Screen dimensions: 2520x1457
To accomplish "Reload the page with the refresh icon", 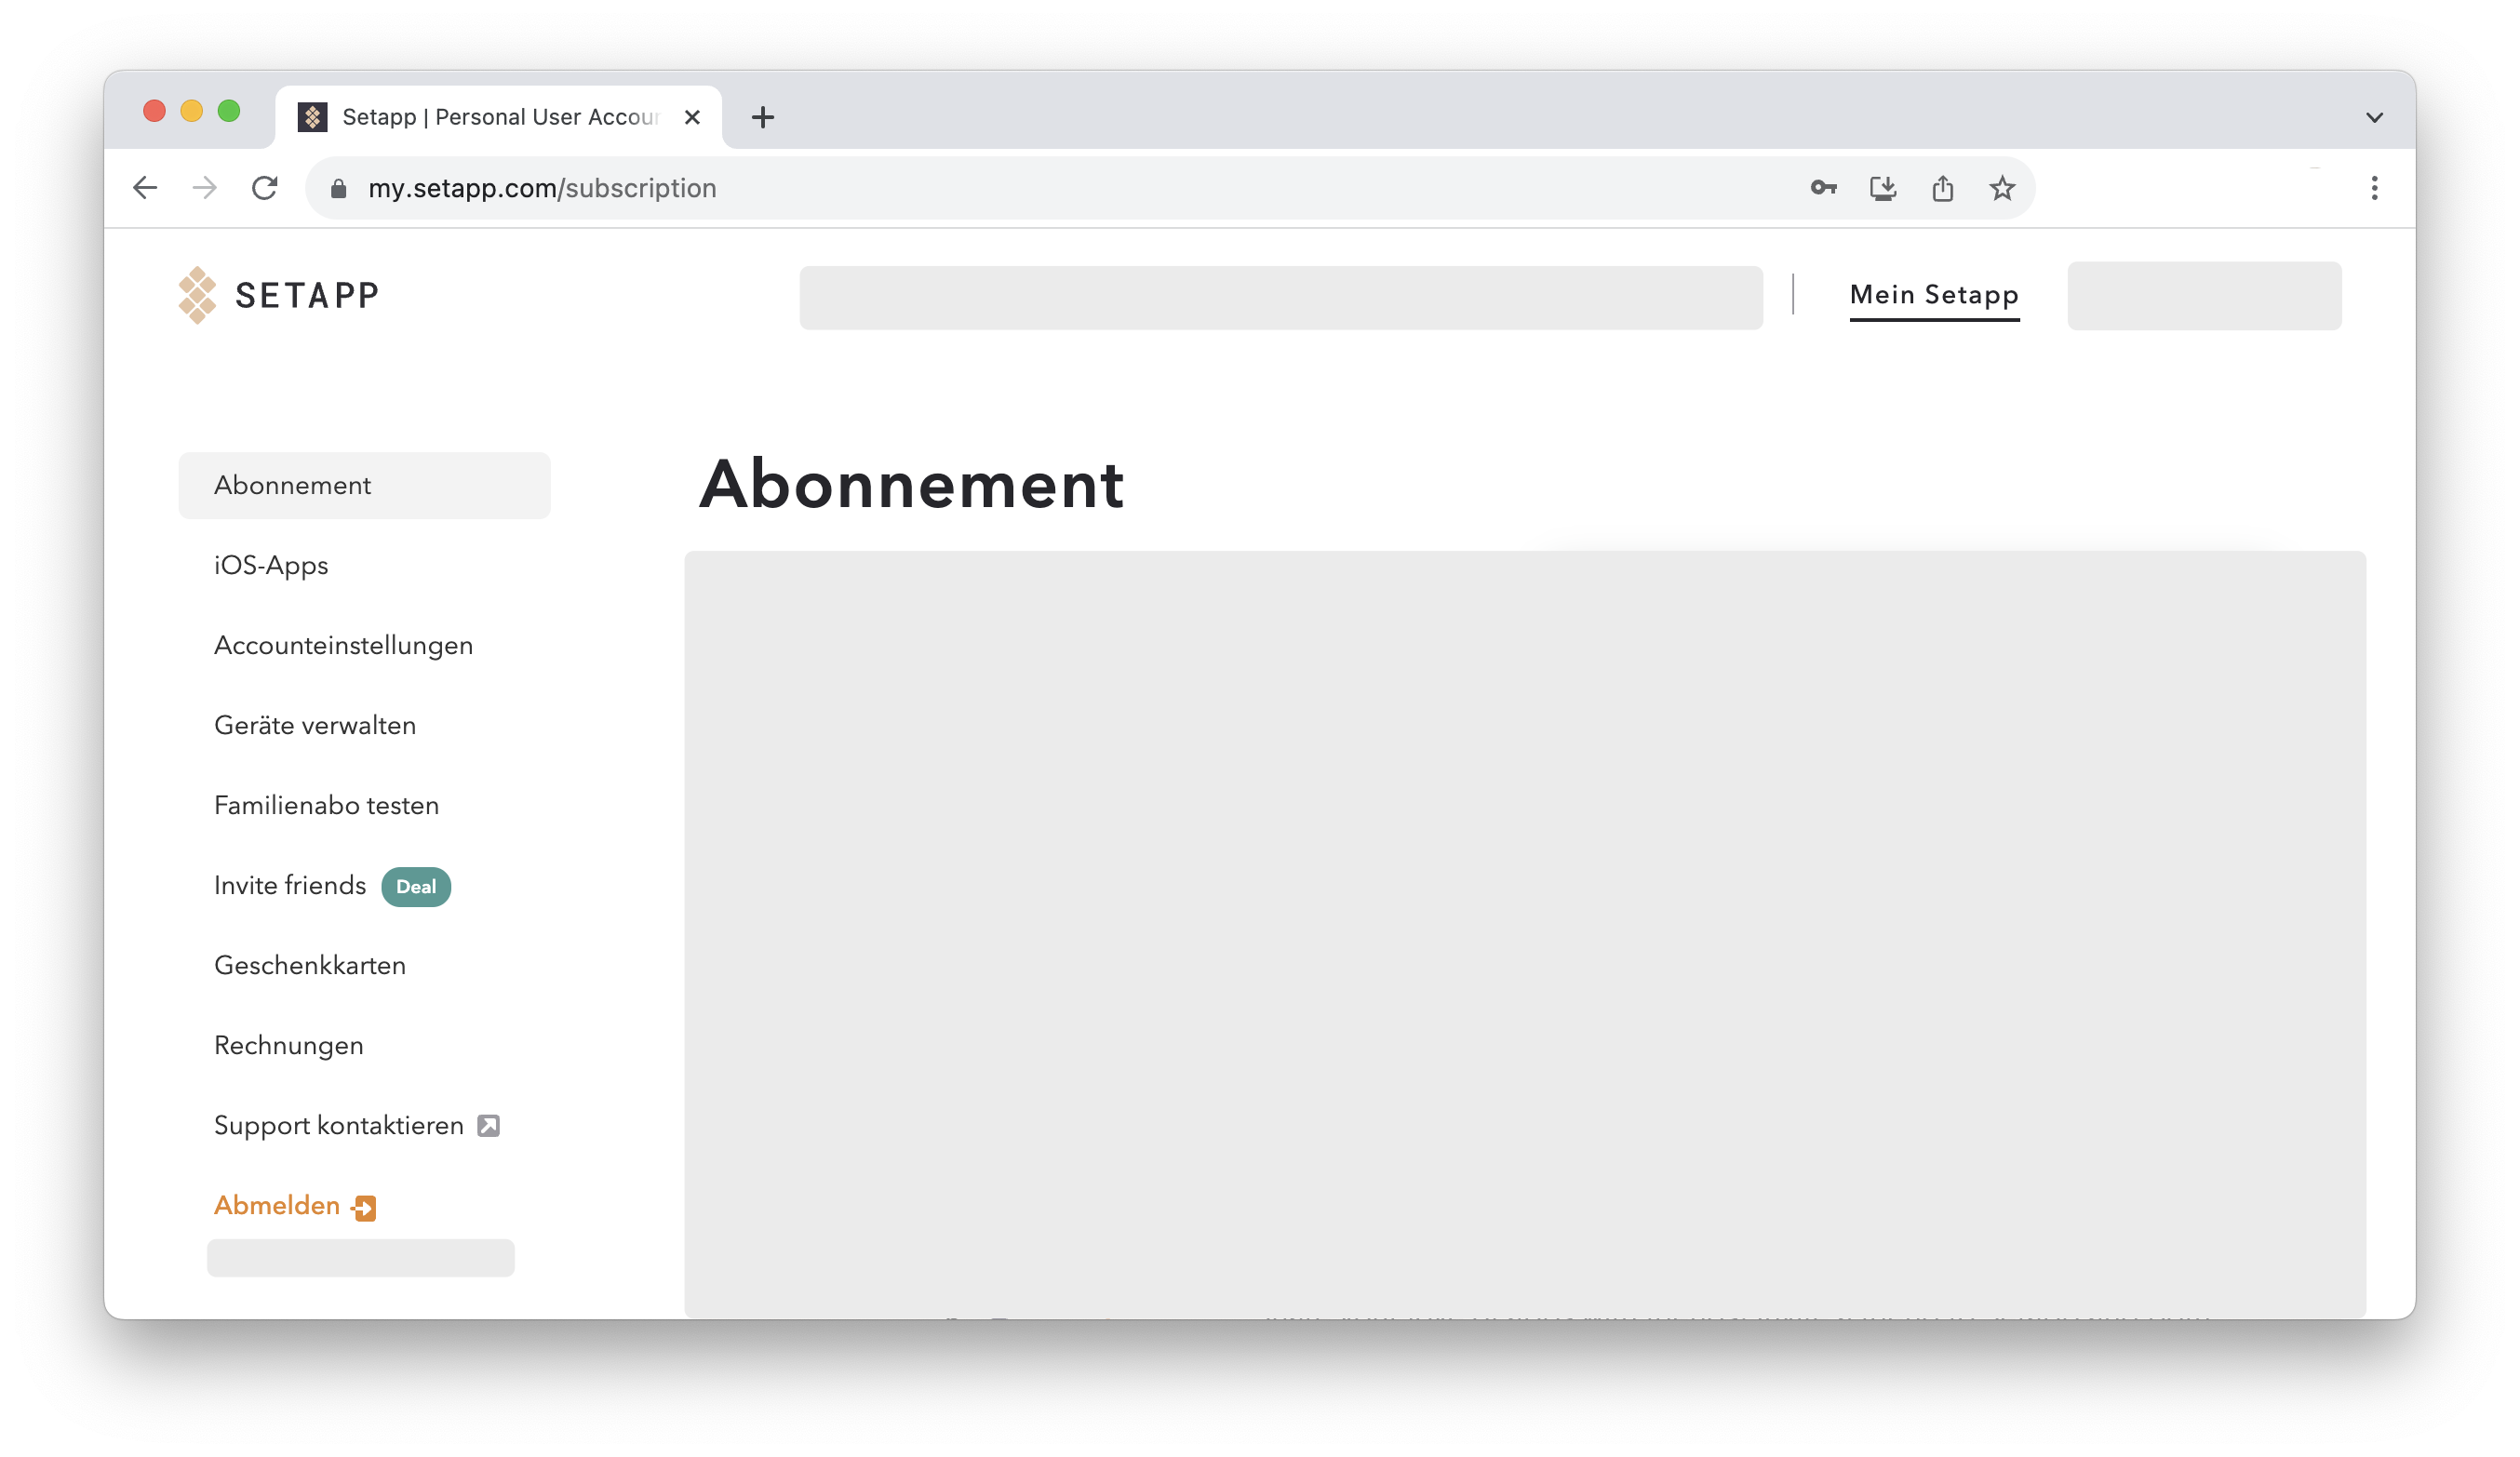I will coord(265,188).
